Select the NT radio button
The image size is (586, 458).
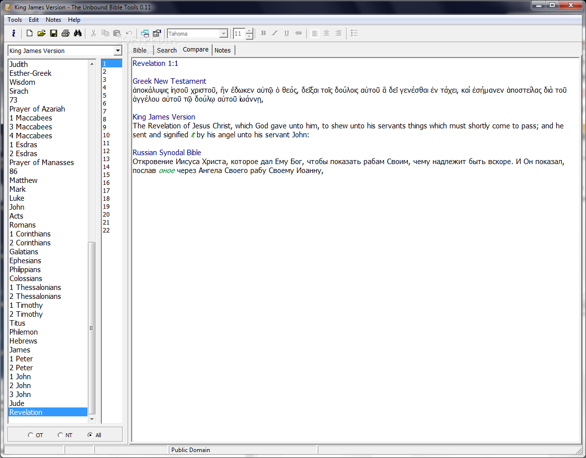60,435
